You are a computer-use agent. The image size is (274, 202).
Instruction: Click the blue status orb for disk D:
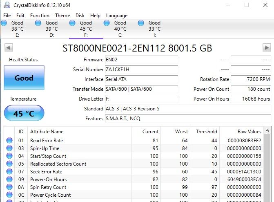pos(38,23)
